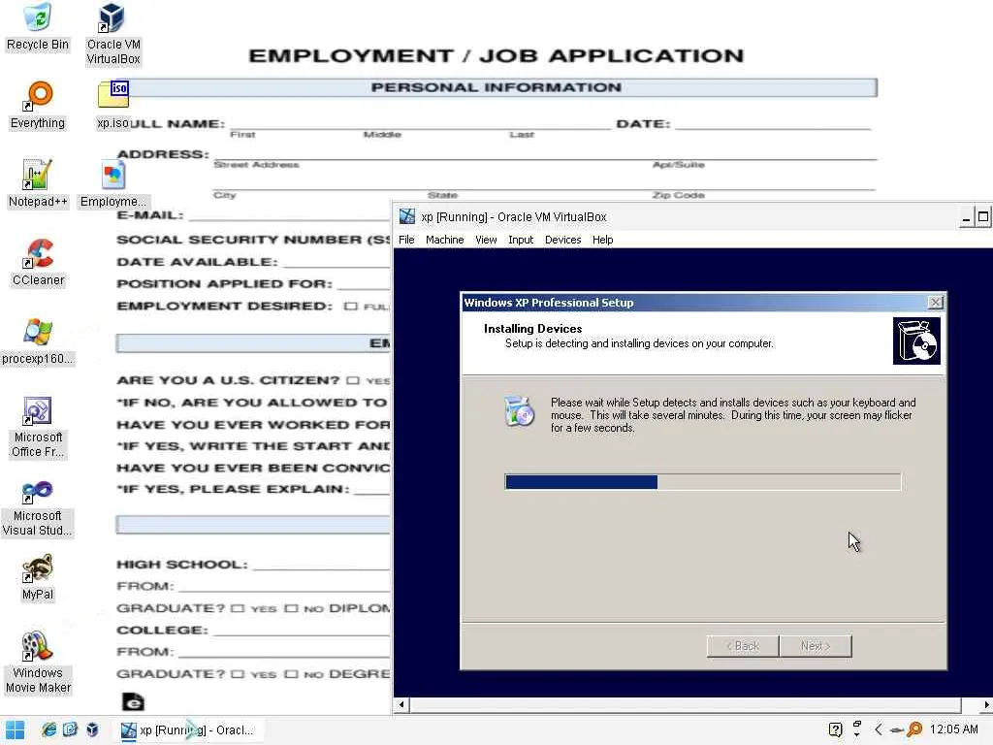Click the Start button on taskbar
The width and height of the screenshot is (993, 745).
(x=15, y=730)
